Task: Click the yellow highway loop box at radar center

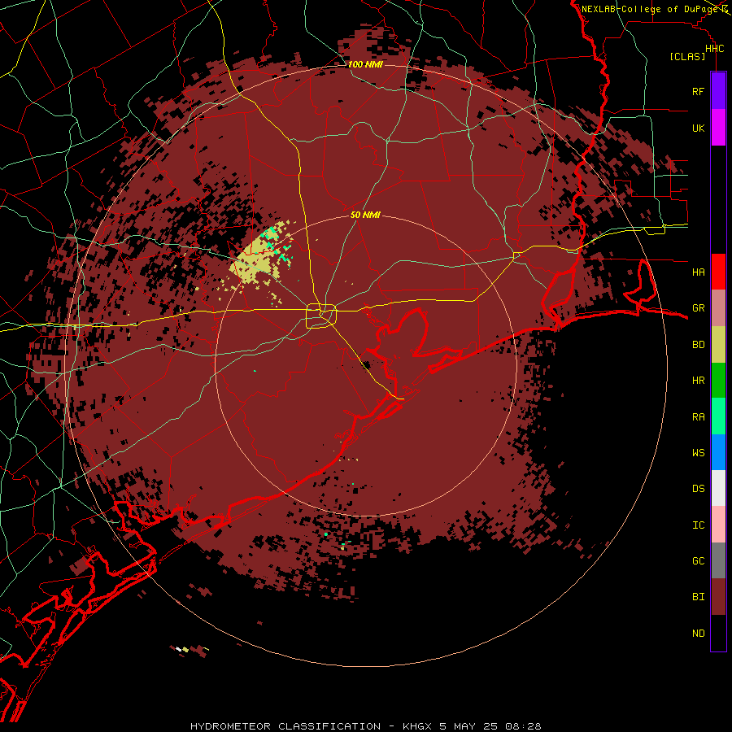Action: click(x=321, y=316)
